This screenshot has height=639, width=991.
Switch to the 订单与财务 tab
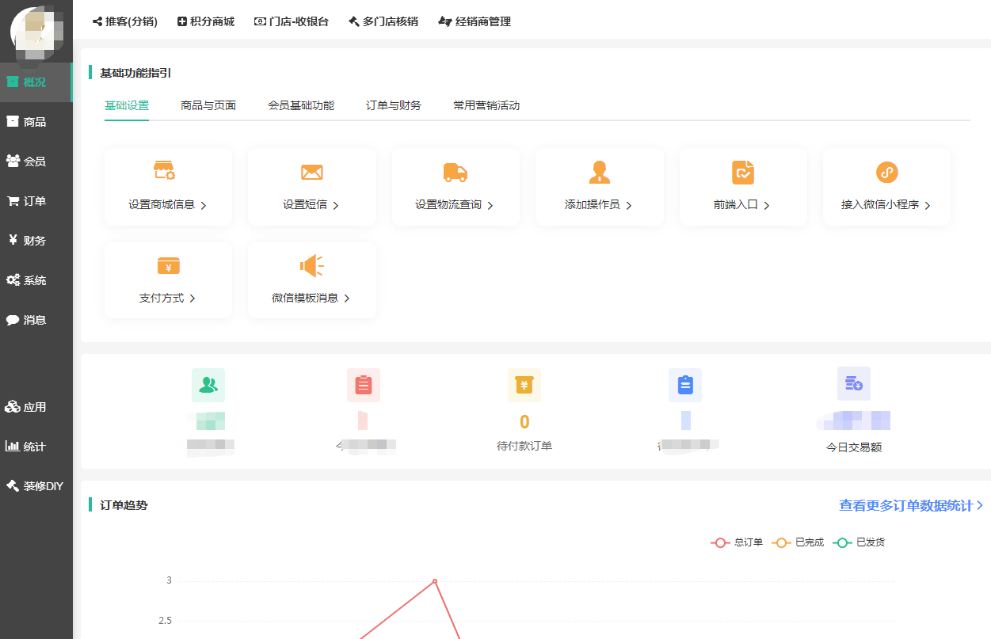click(394, 105)
